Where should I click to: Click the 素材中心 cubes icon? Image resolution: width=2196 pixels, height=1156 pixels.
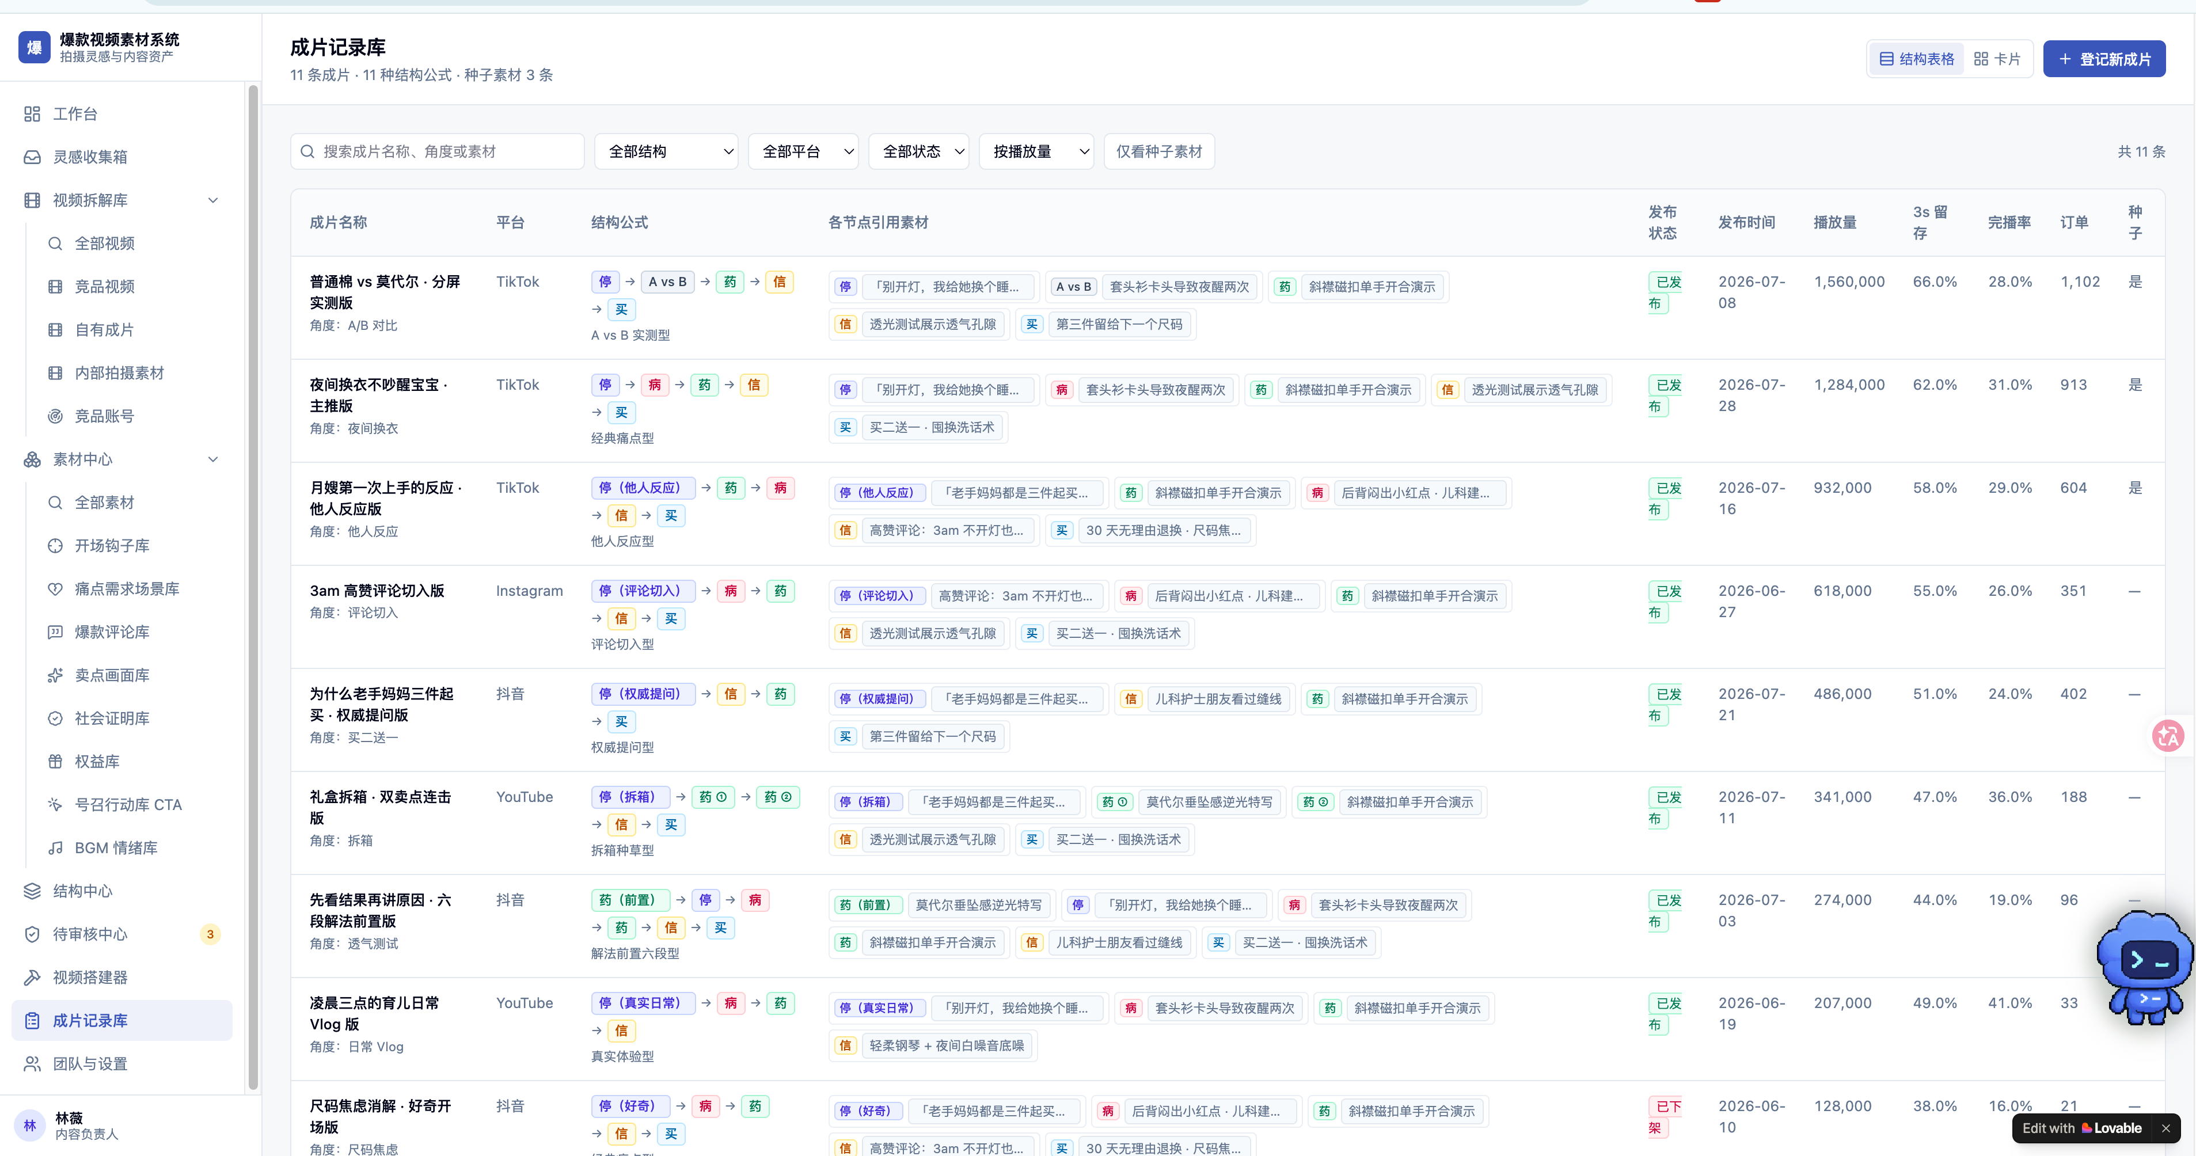coord(32,459)
